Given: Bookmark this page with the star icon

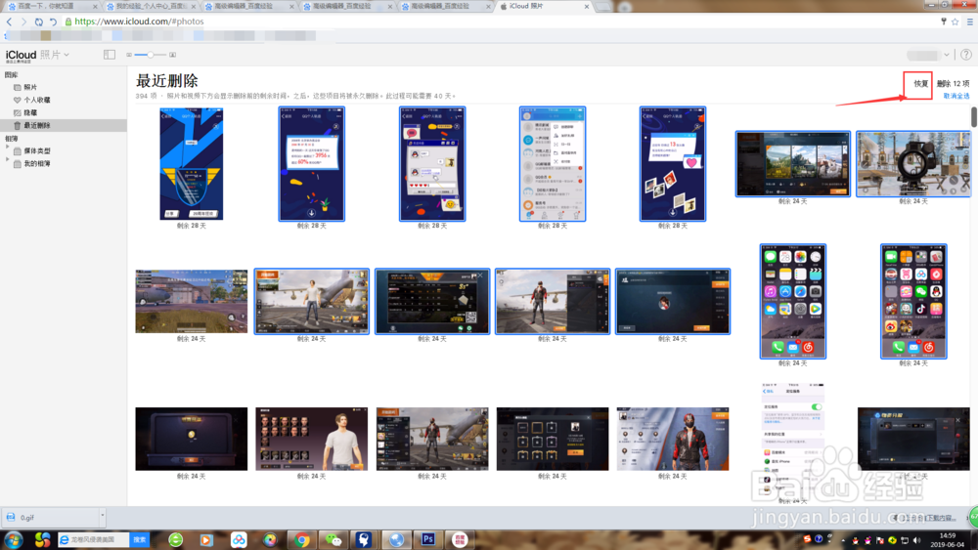Looking at the screenshot, I should (955, 21).
